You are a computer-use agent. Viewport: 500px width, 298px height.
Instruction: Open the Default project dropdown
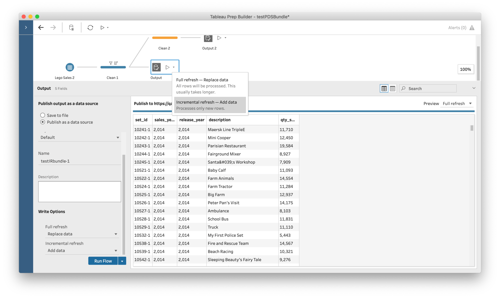coord(80,137)
